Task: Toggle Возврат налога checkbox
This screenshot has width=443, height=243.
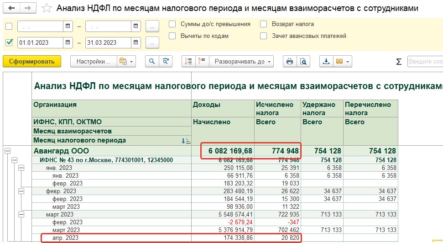Action: click(263, 24)
